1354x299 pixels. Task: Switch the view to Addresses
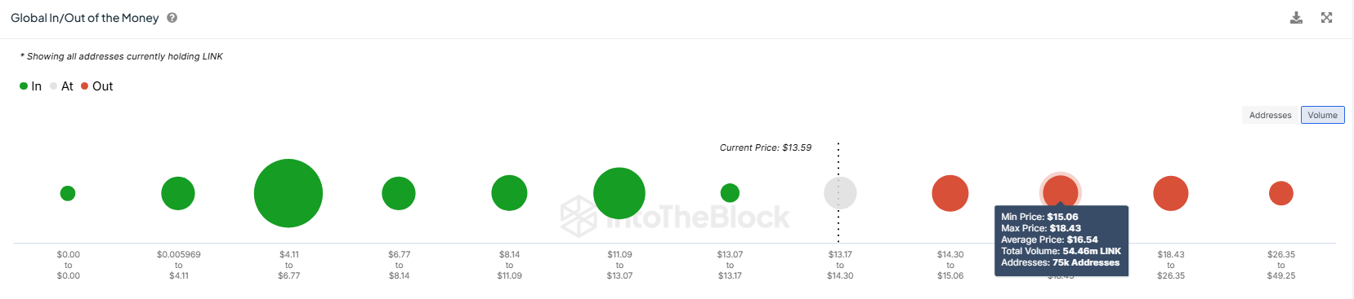pos(1270,115)
